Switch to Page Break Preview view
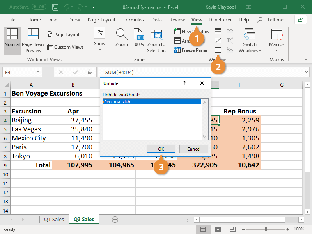 click(x=33, y=40)
